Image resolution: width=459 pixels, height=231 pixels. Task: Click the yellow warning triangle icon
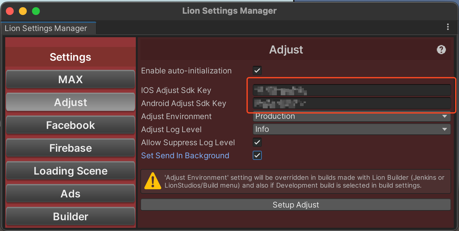152,181
